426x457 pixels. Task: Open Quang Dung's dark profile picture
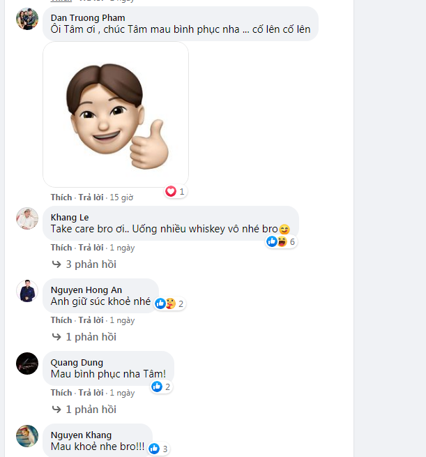pyautogui.click(x=27, y=364)
